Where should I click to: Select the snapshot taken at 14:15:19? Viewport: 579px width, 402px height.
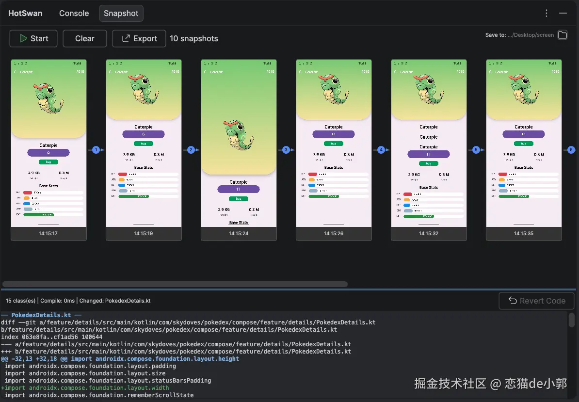(144, 150)
